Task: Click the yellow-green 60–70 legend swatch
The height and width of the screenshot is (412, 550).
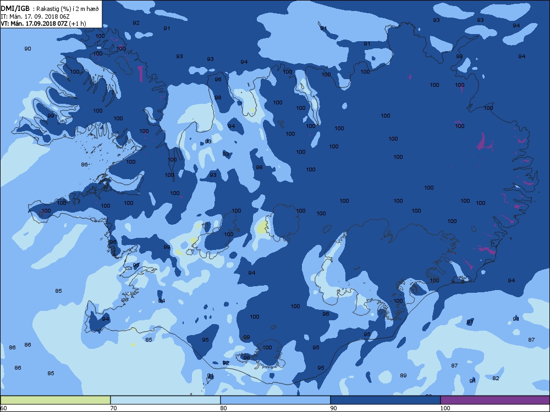Action: [x=56, y=400]
